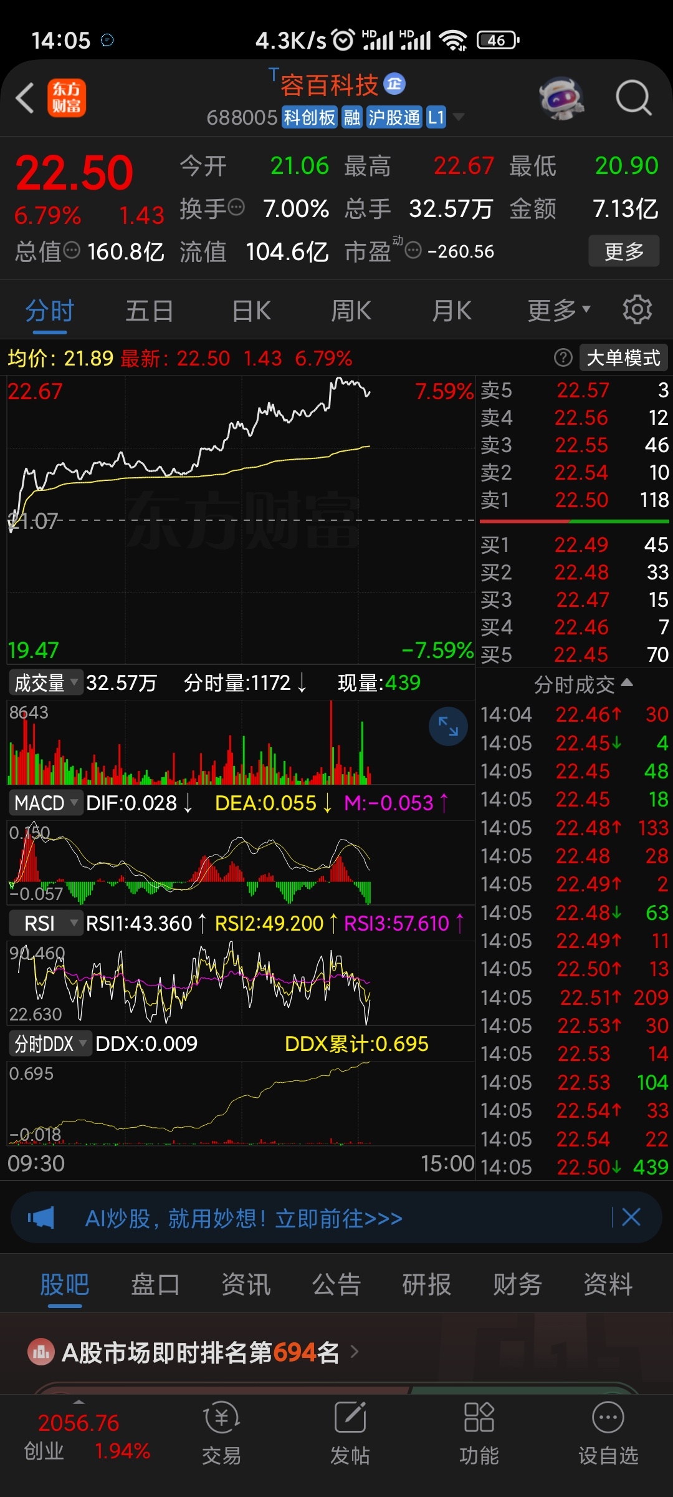673x1497 pixels.
Task: Open the 成交量 indicator dropdown
Action: [45, 682]
